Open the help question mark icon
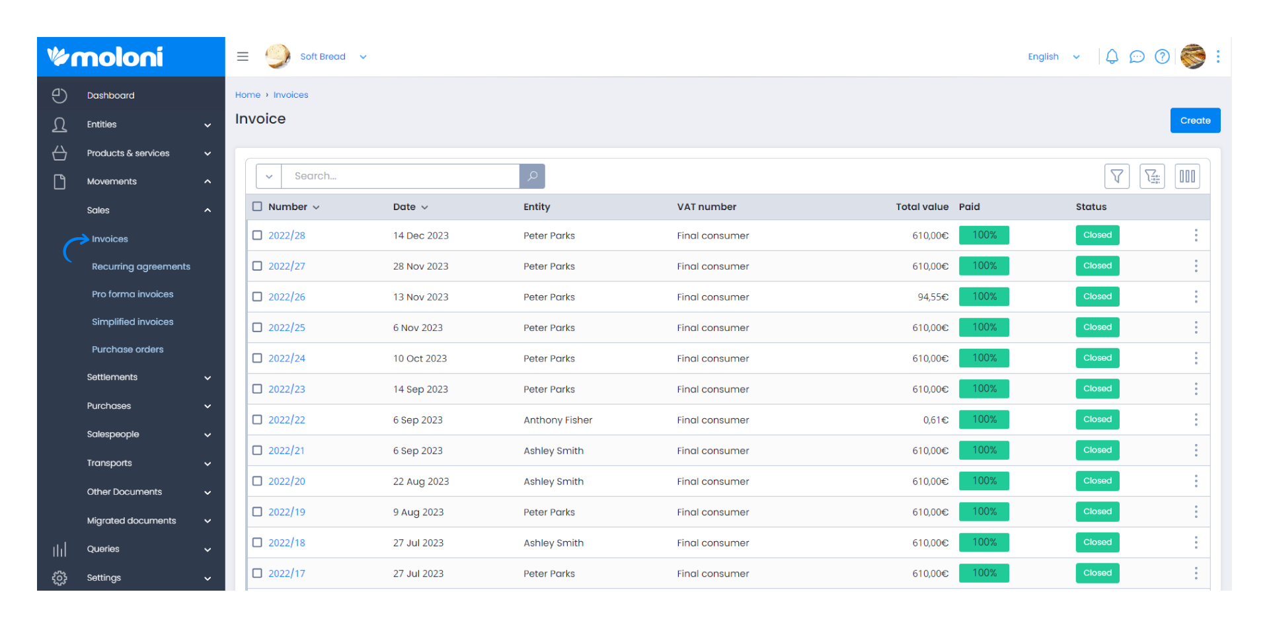Image resolution: width=1269 pixels, height=627 pixels. (x=1162, y=57)
